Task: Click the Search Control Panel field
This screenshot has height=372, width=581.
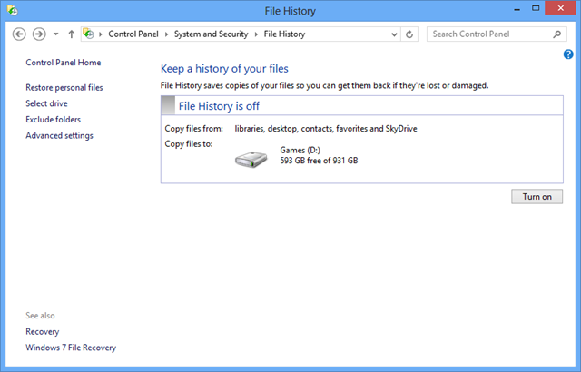Action: tap(488, 34)
